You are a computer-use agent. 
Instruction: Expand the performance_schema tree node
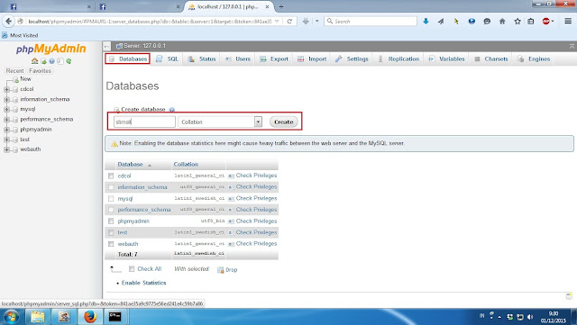(6, 120)
